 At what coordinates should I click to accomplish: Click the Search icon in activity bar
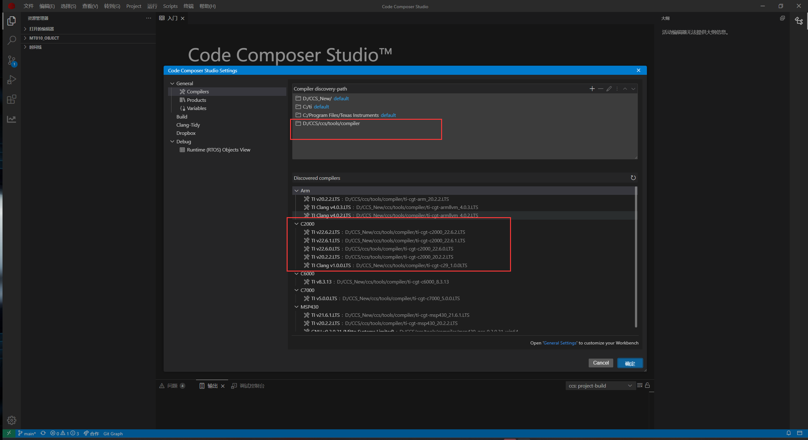(x=12, y=40)
